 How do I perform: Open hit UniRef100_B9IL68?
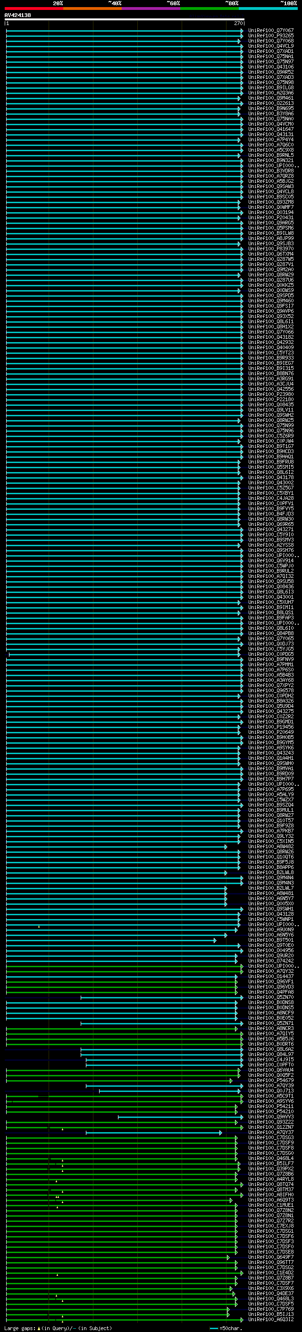(270, 88)
